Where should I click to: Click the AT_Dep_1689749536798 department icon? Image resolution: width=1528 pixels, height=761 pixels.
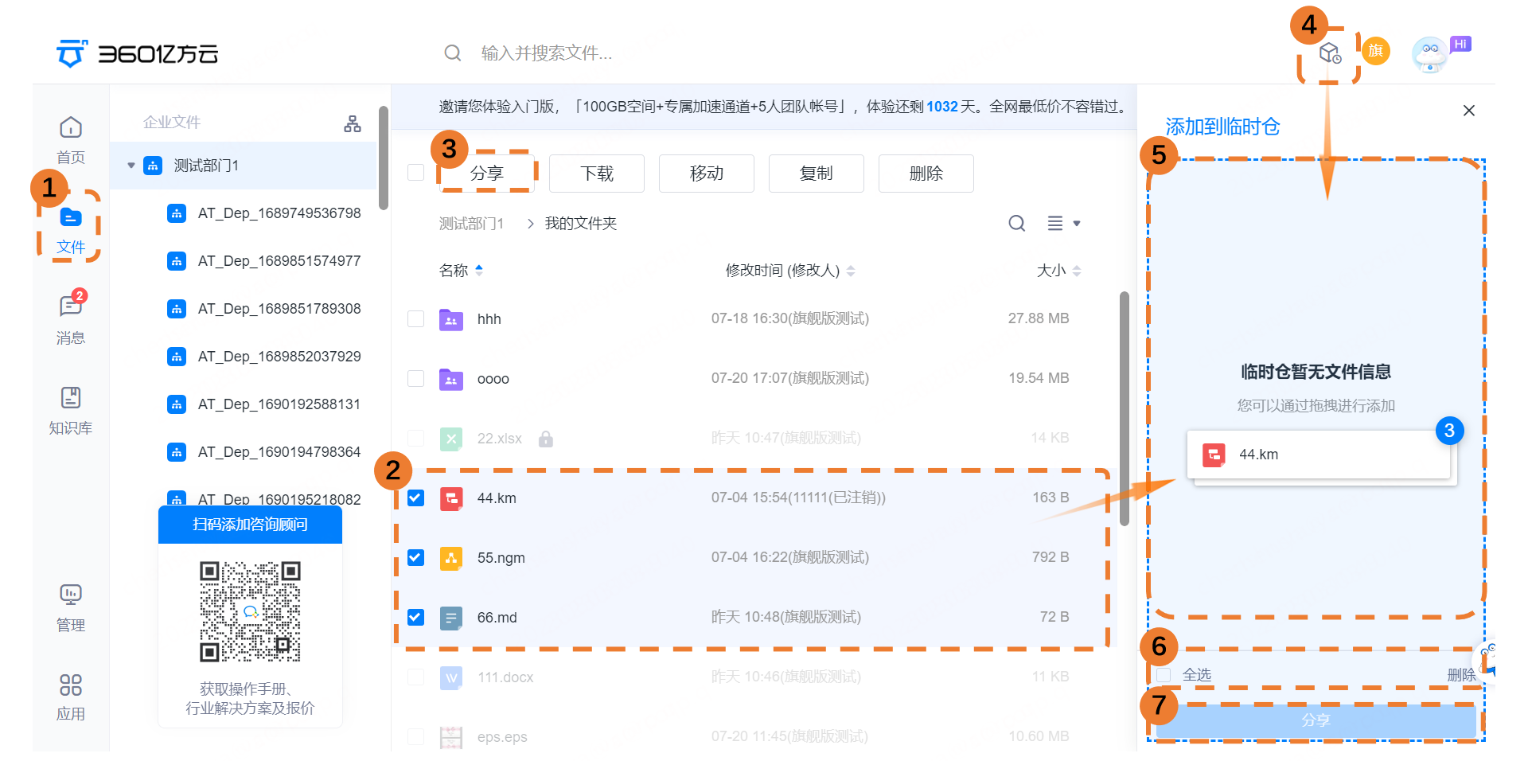(x=177, y=213)
